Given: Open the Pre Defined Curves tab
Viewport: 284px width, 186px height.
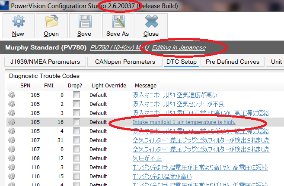Looking at the screenshot, I should 233,62.
